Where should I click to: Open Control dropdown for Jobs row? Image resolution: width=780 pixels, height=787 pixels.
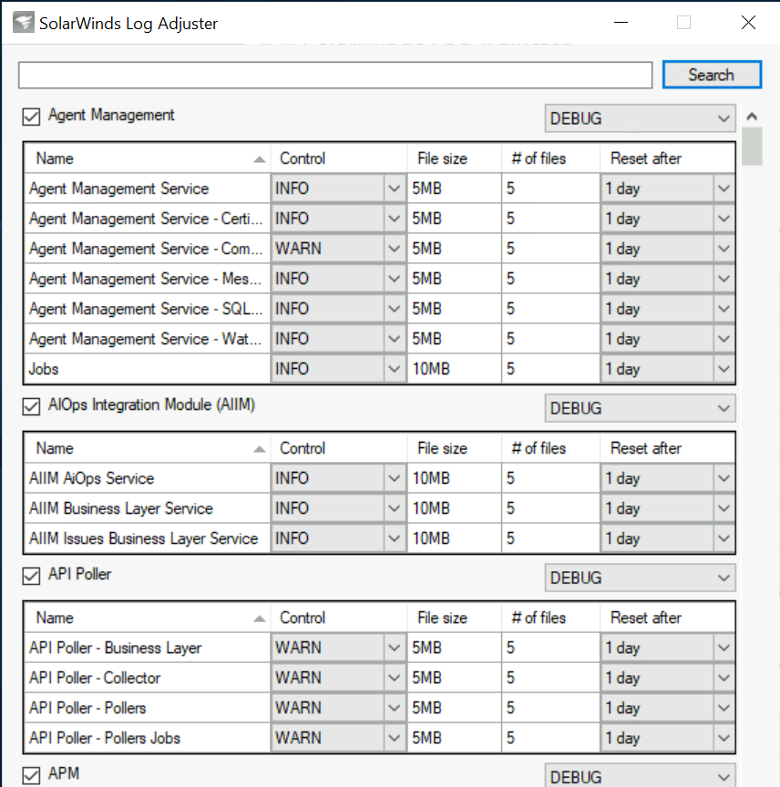click(x=338, y=370)
